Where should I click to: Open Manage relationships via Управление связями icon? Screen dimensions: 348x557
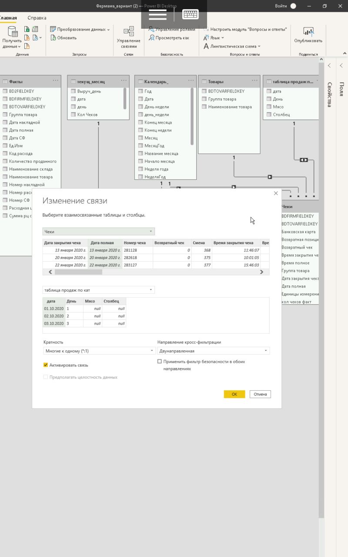pos(129,31)
